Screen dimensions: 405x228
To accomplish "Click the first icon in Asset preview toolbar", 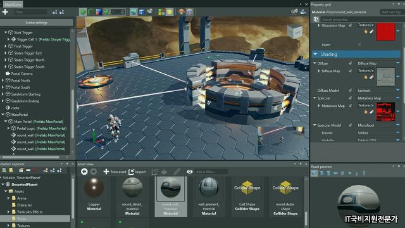I will (314, 173).
